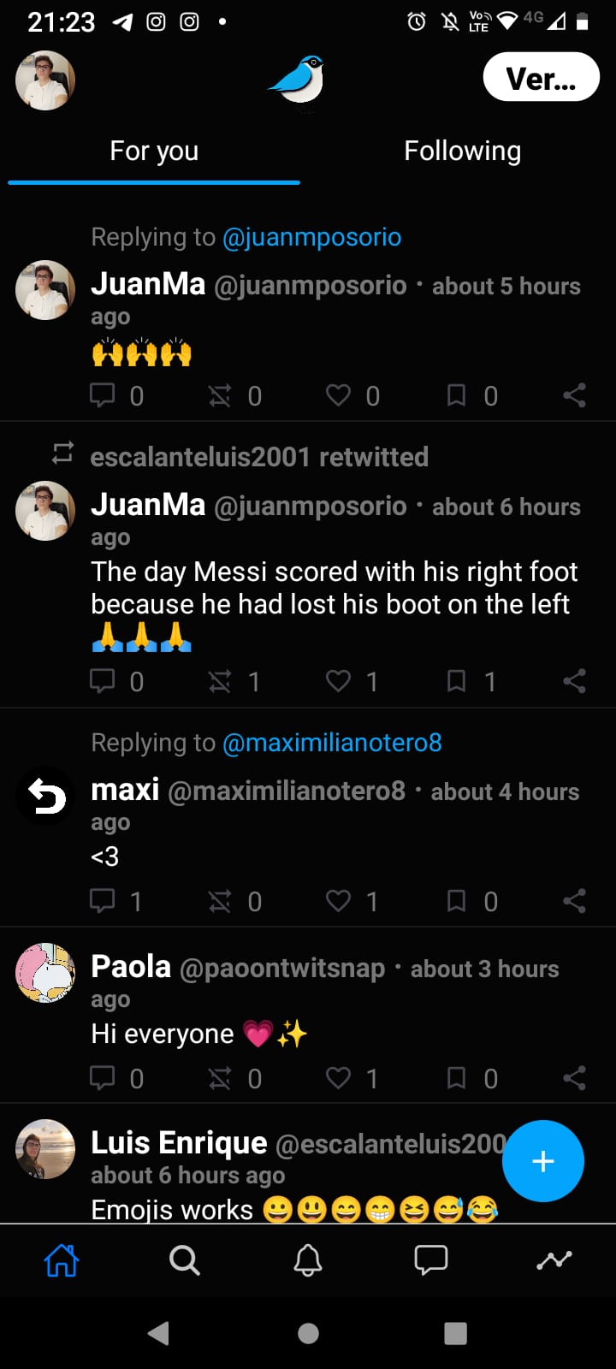Like Paola's "Hi everyone" post
616x1369 pixels.
[339, 1078]
